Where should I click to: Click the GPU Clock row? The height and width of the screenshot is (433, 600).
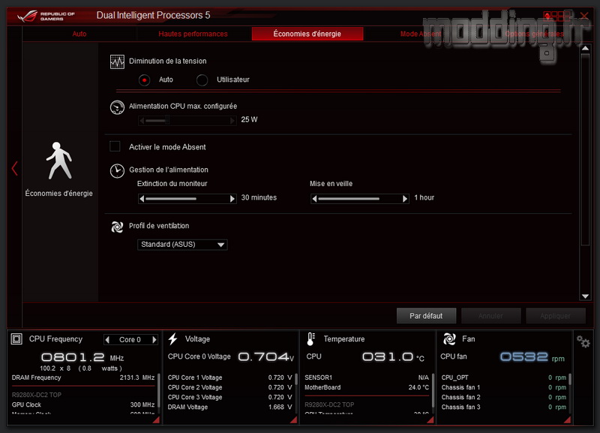click(83, 404)
